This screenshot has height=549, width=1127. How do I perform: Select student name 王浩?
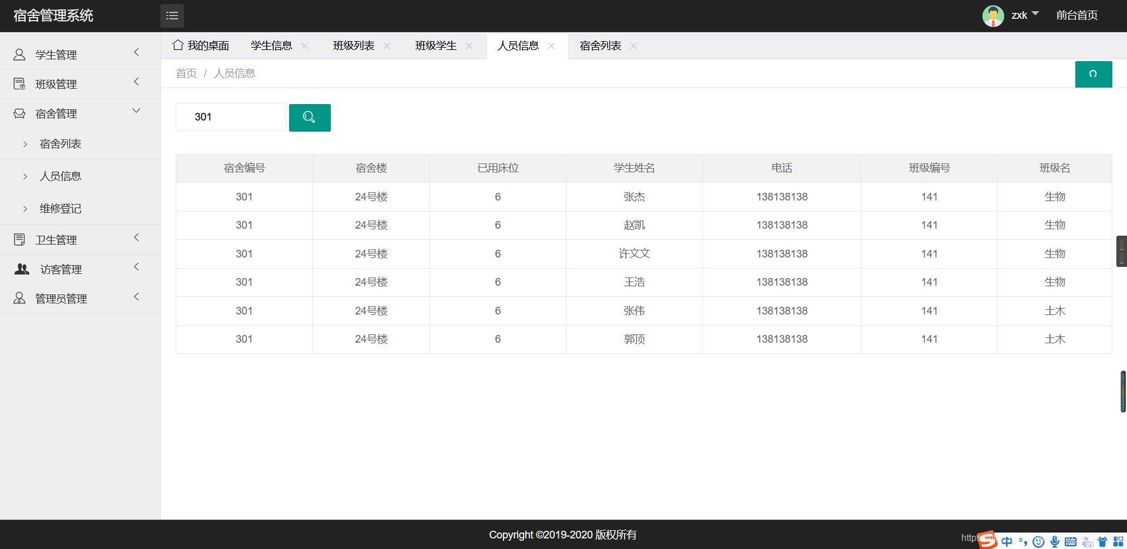coord(635,282)
